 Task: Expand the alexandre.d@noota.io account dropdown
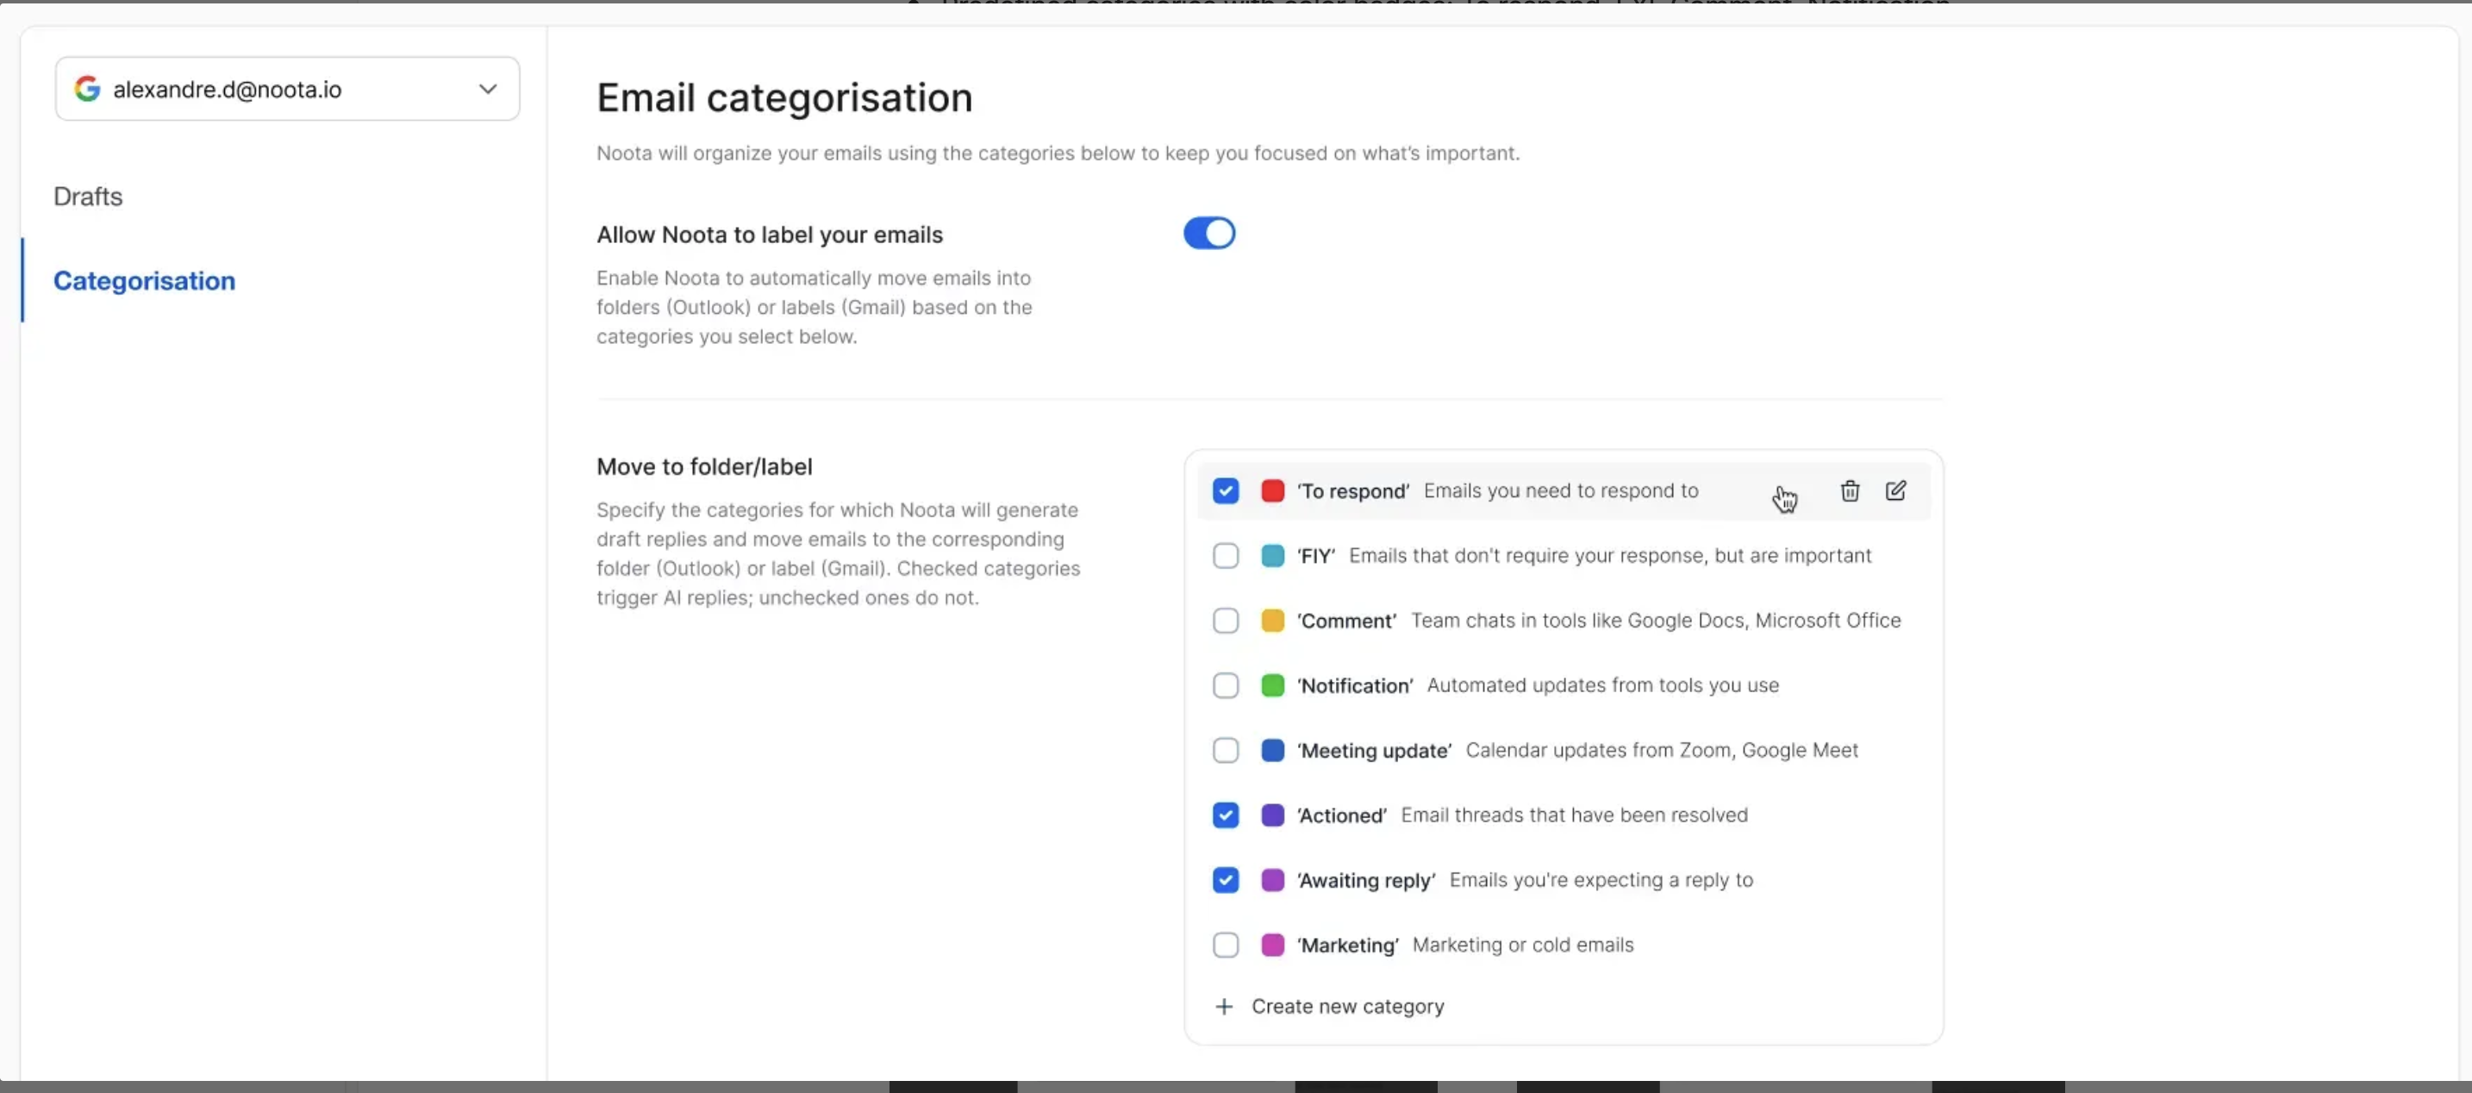(488, 90)
